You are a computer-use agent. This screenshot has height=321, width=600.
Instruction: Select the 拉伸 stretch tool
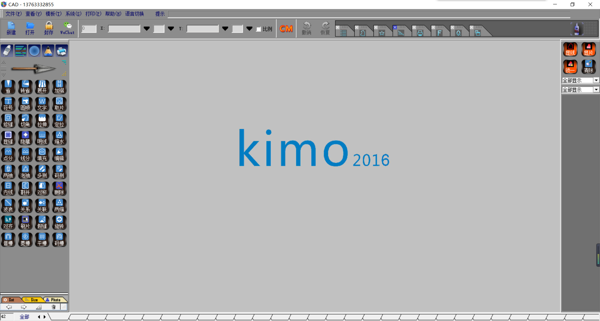point(42,121)
